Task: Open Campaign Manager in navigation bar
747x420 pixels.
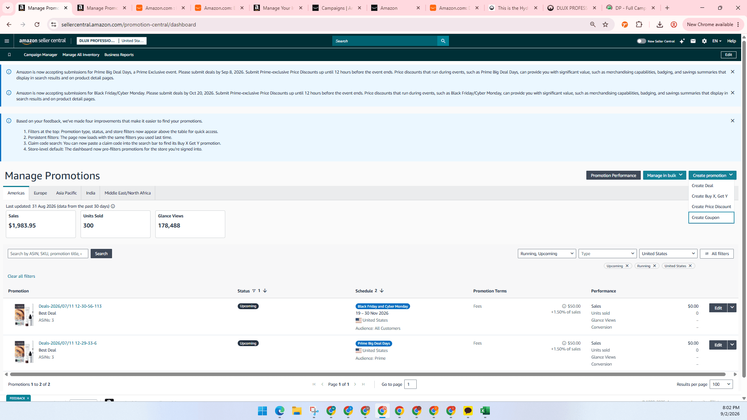Action: click(x=40, y=55)
